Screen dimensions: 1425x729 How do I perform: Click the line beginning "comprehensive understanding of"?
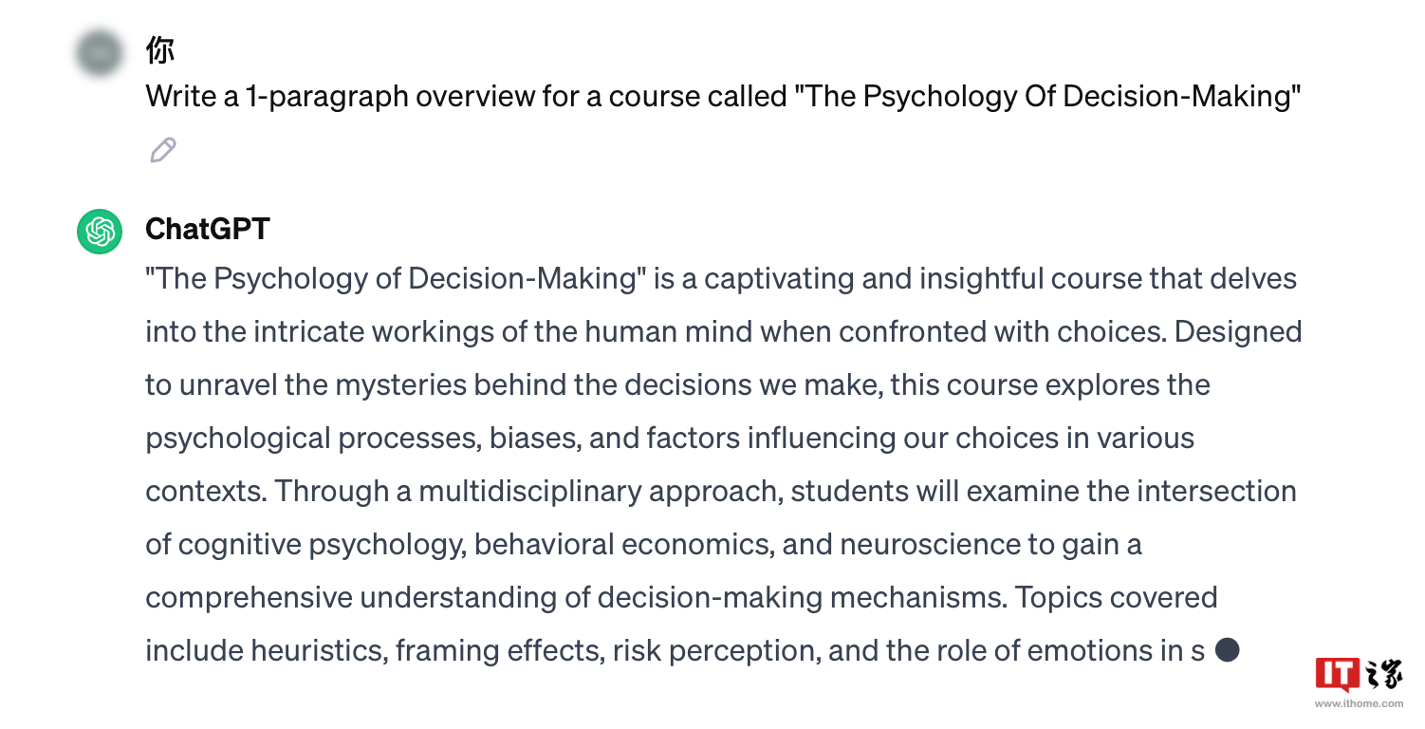(681, 598)
